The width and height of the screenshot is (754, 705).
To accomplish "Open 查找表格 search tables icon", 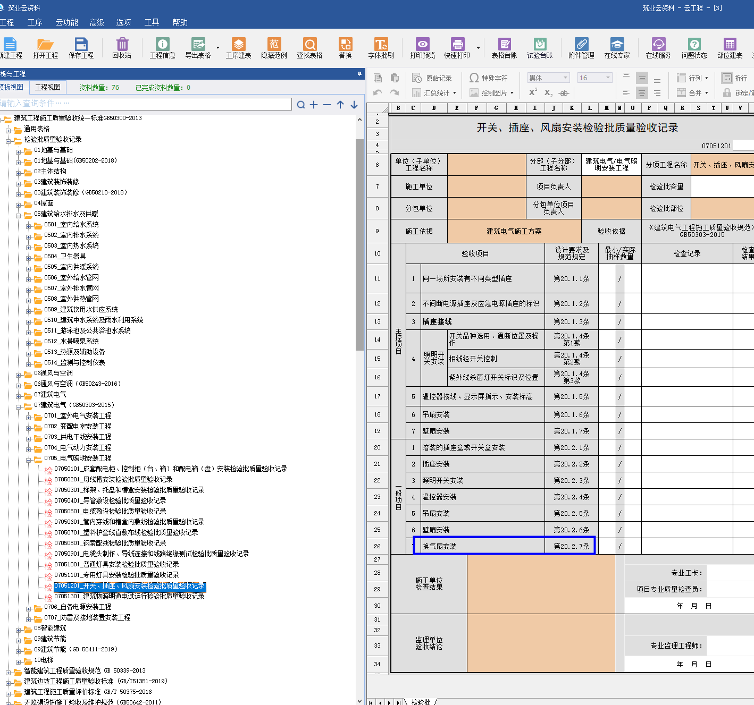I will tap(309, 48).
